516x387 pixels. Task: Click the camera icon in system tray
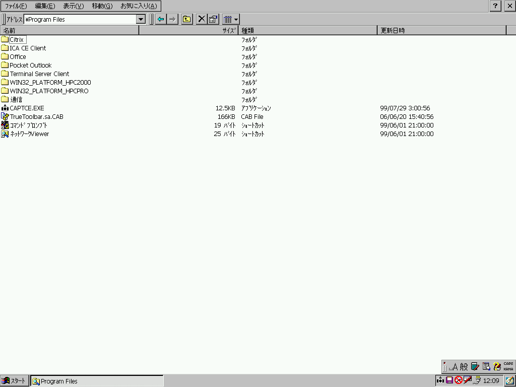pyautogui.click(x=440, y=380)
